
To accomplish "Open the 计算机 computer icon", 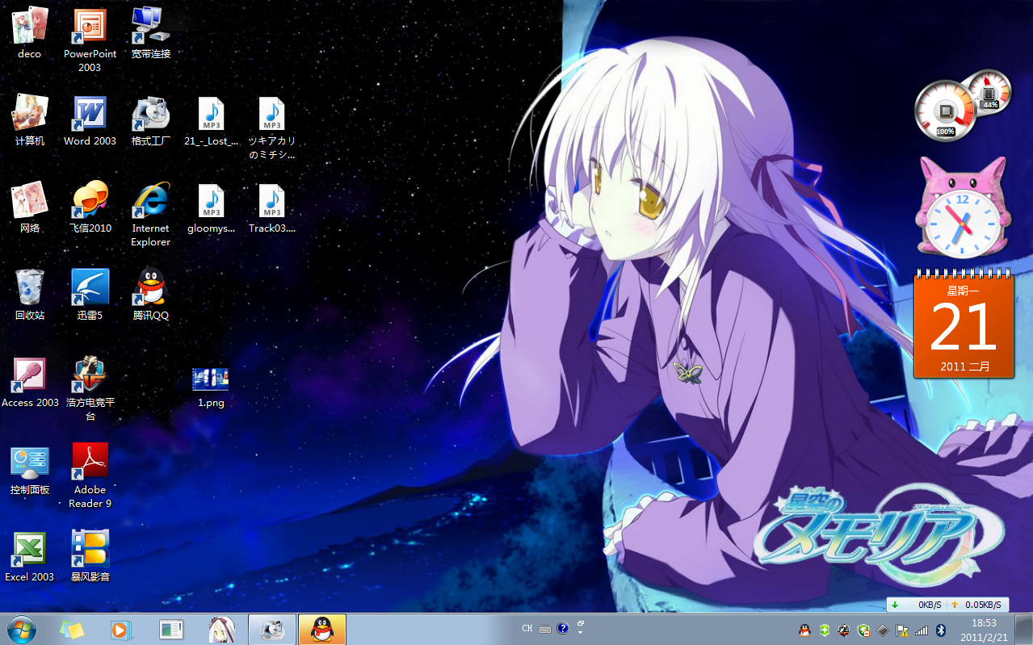I will tap(30, 119).
